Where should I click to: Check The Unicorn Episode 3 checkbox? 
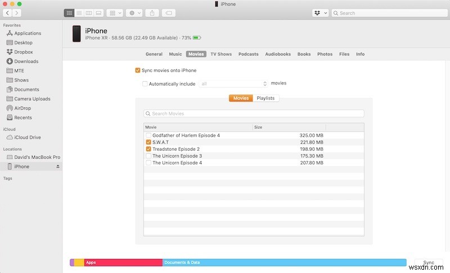click(x=148, y=156)
